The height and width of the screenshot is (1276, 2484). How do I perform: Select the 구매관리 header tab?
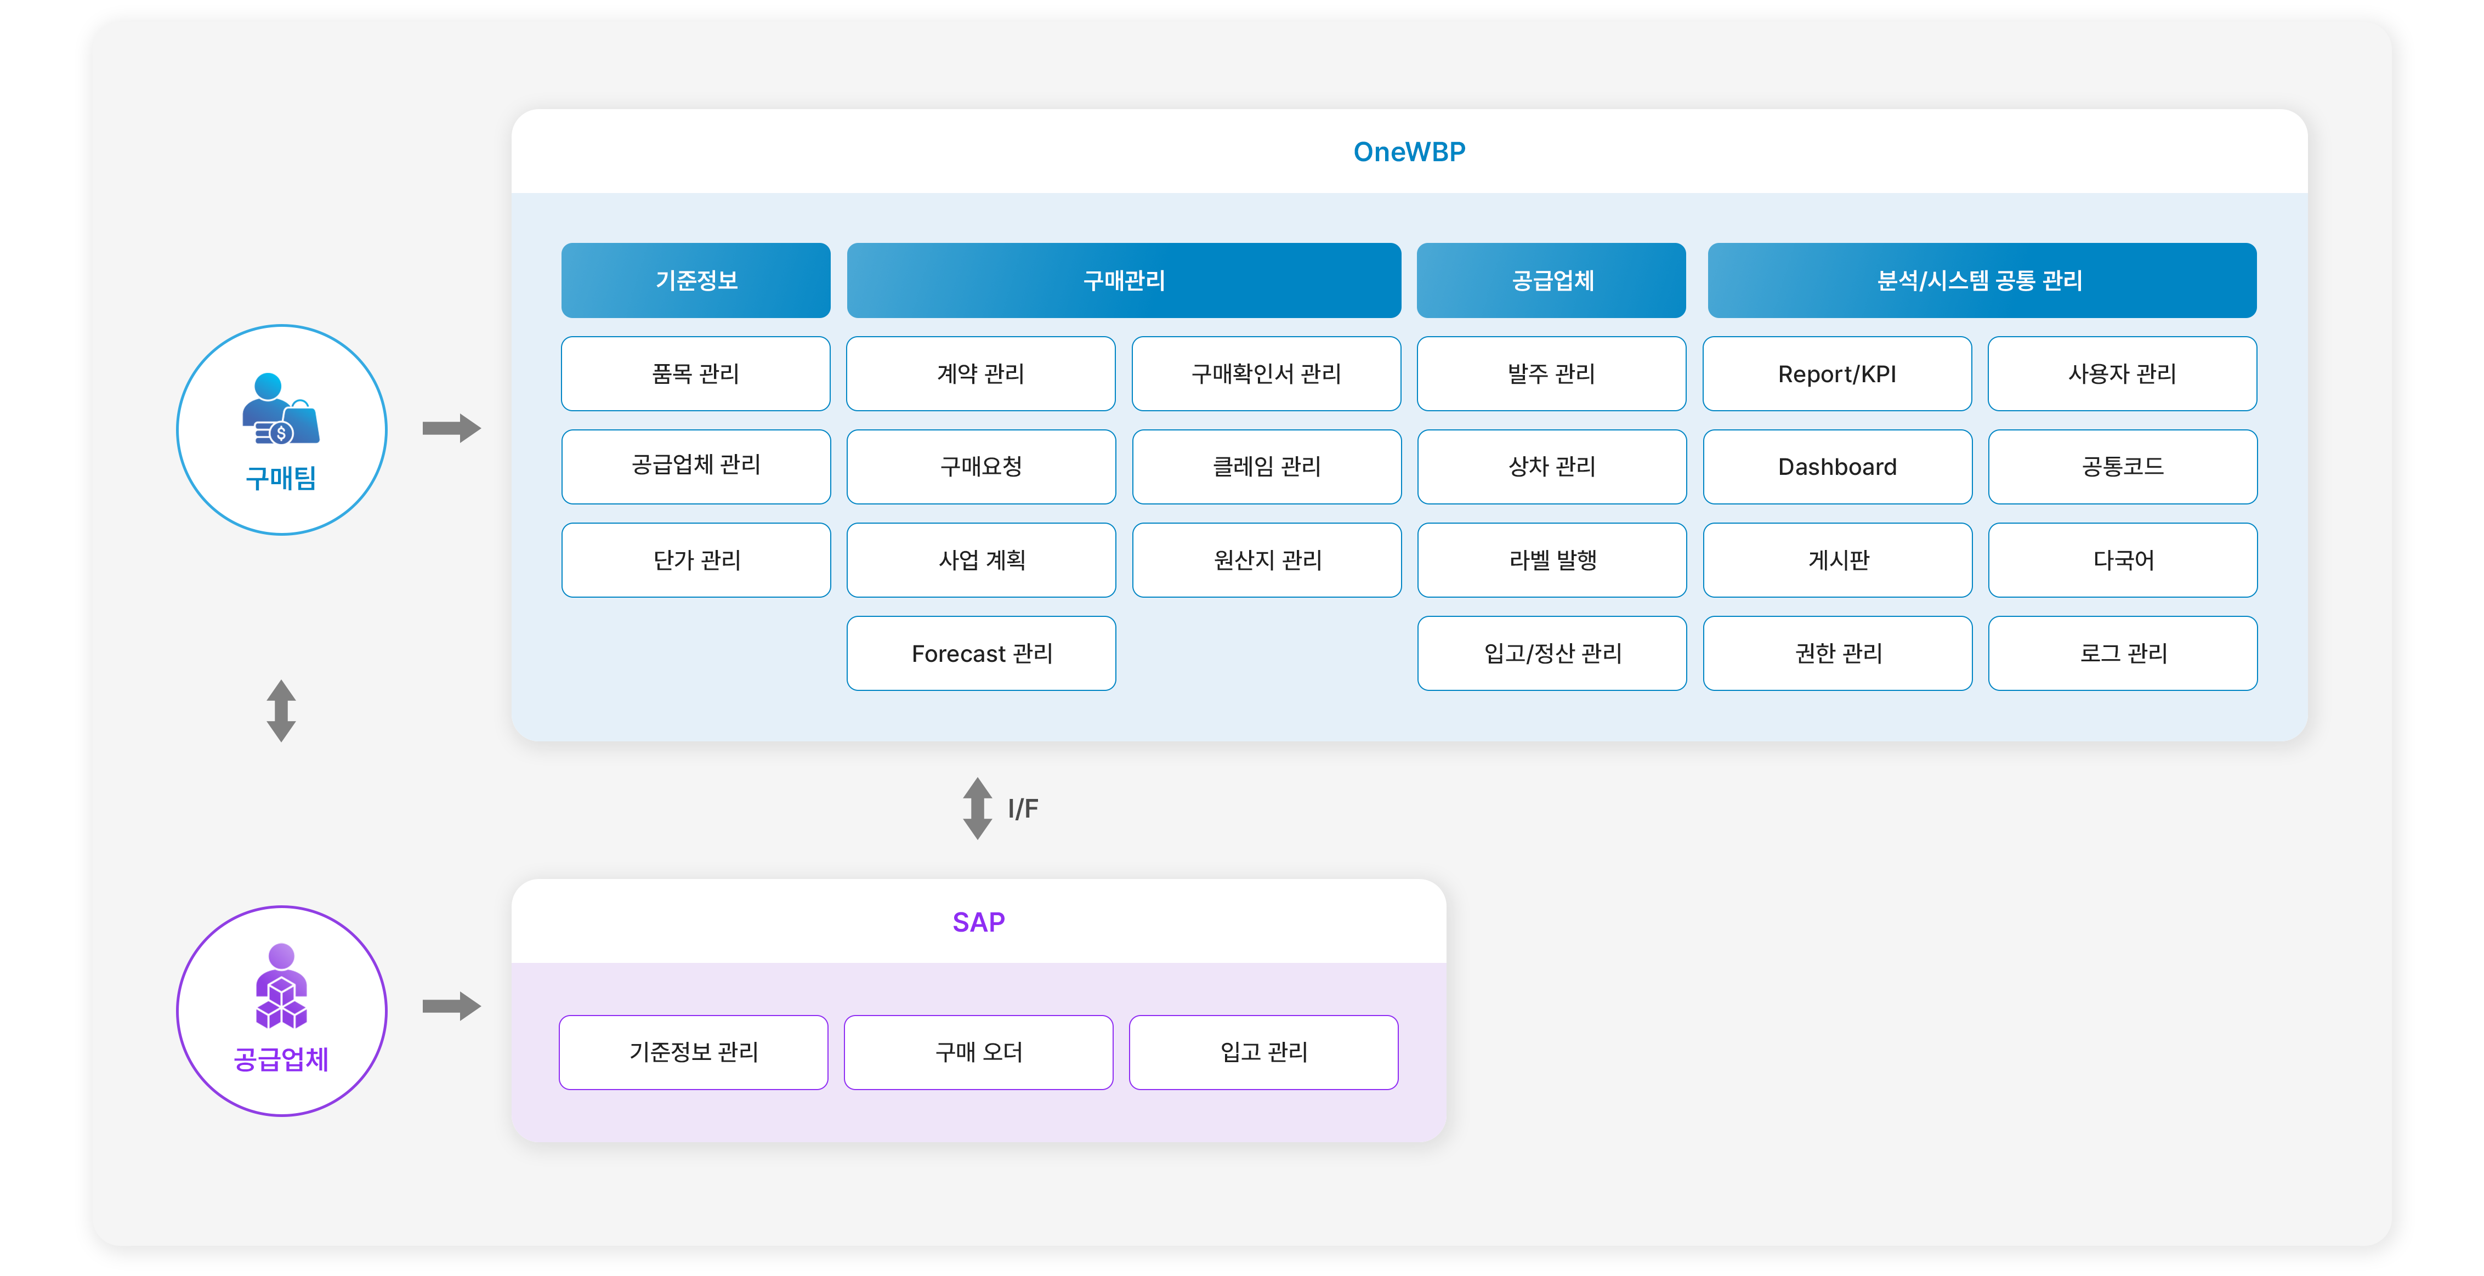click(x=1124, y=281)
